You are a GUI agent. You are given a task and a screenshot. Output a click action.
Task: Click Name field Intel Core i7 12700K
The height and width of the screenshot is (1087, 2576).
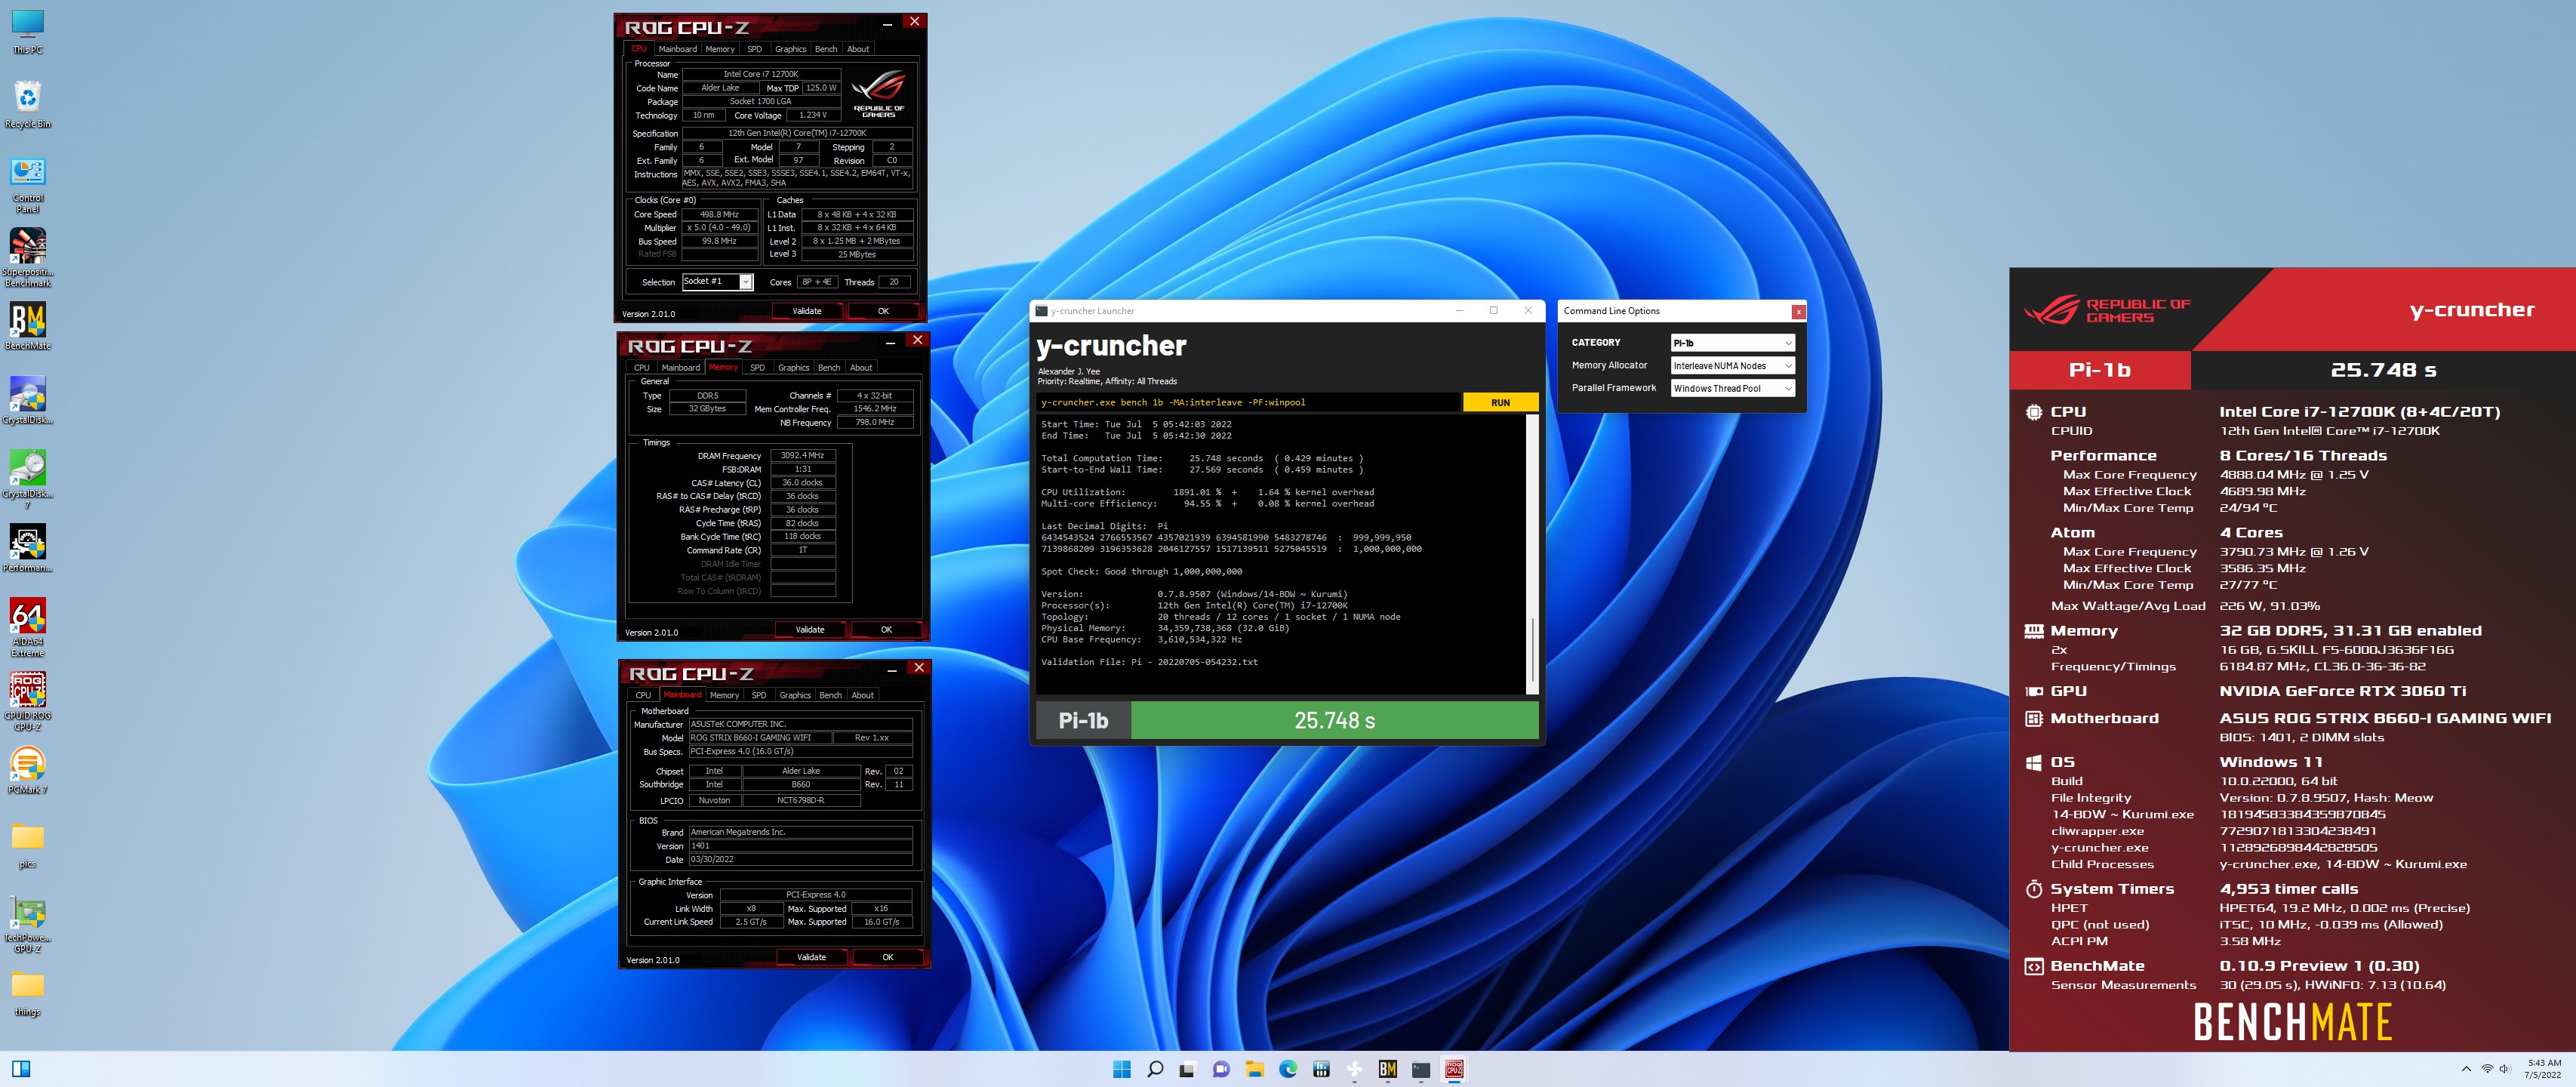(x=761, y=74)
